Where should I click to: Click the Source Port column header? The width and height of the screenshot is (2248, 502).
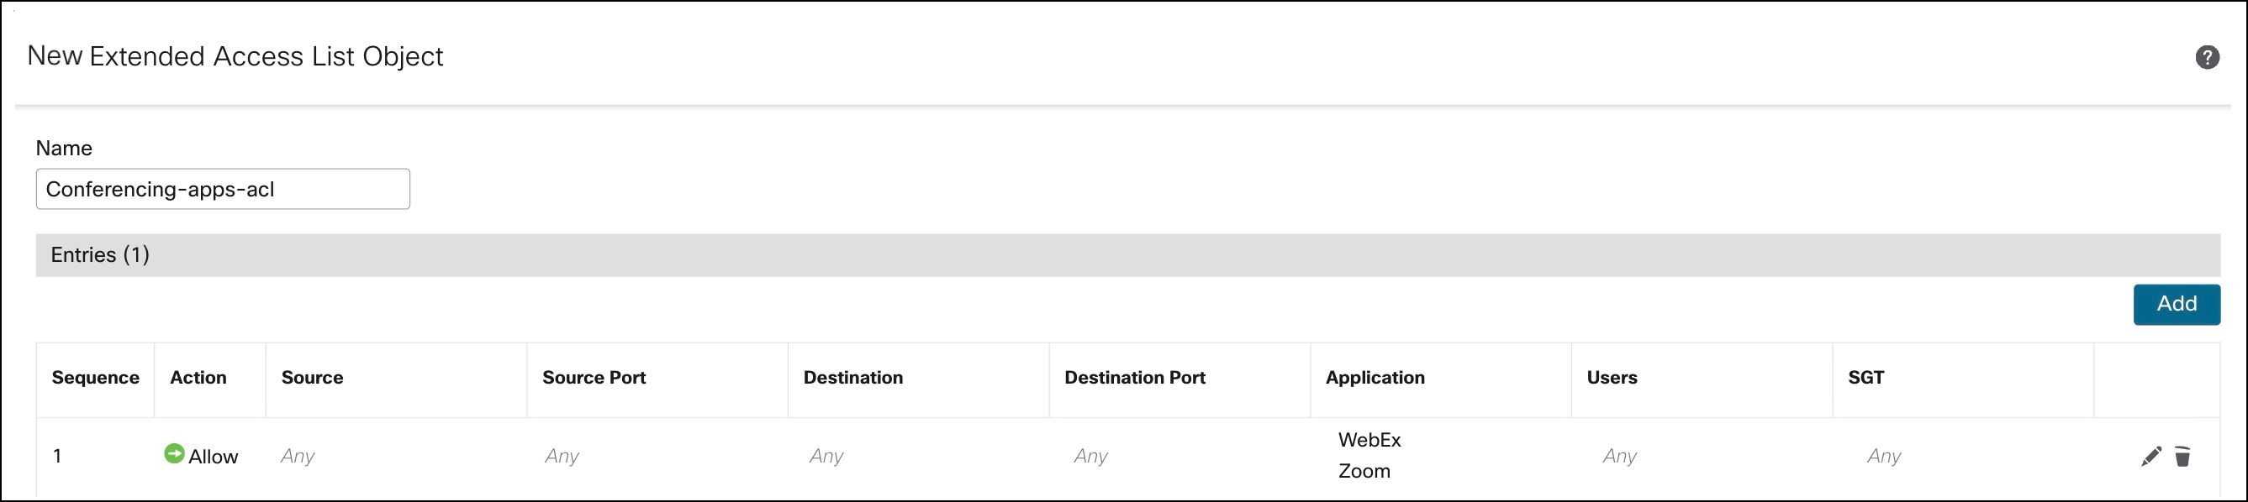coord(594,378)
